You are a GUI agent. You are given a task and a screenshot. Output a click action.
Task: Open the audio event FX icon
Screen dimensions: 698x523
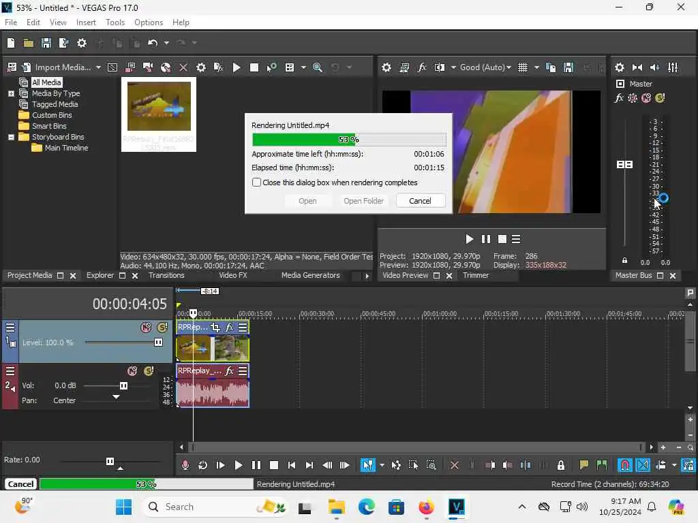[x=229, y=371]
